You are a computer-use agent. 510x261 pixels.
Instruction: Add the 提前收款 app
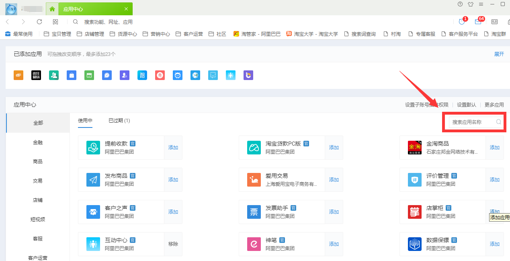(x=173, y=148)
